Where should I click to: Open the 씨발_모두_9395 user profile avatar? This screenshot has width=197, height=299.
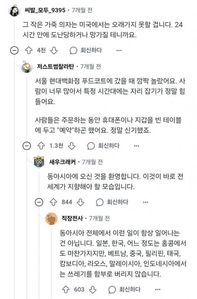tap(14, 11)
